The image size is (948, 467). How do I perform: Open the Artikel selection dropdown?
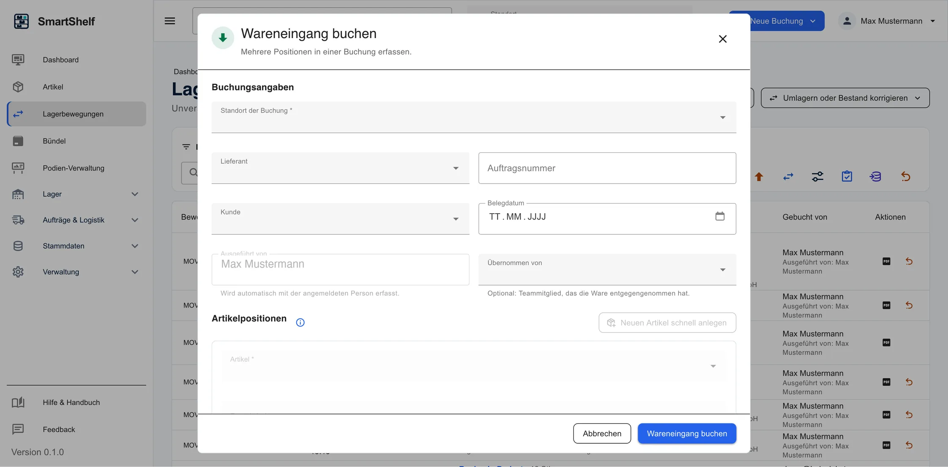coord(474,365)
